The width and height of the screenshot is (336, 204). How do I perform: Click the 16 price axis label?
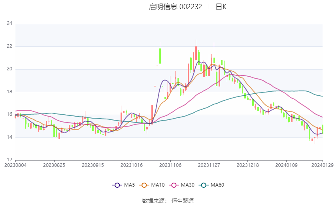(9, 114)
